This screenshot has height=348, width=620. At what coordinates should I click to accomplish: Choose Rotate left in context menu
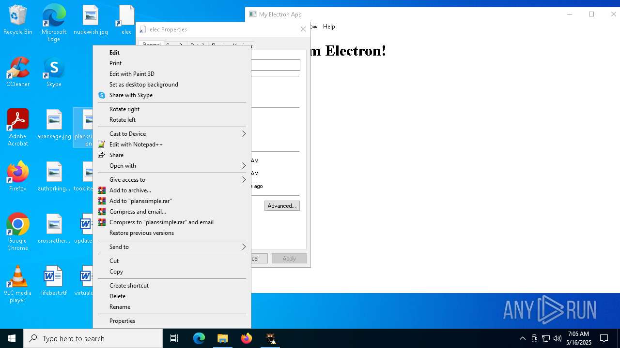[172, 120]
